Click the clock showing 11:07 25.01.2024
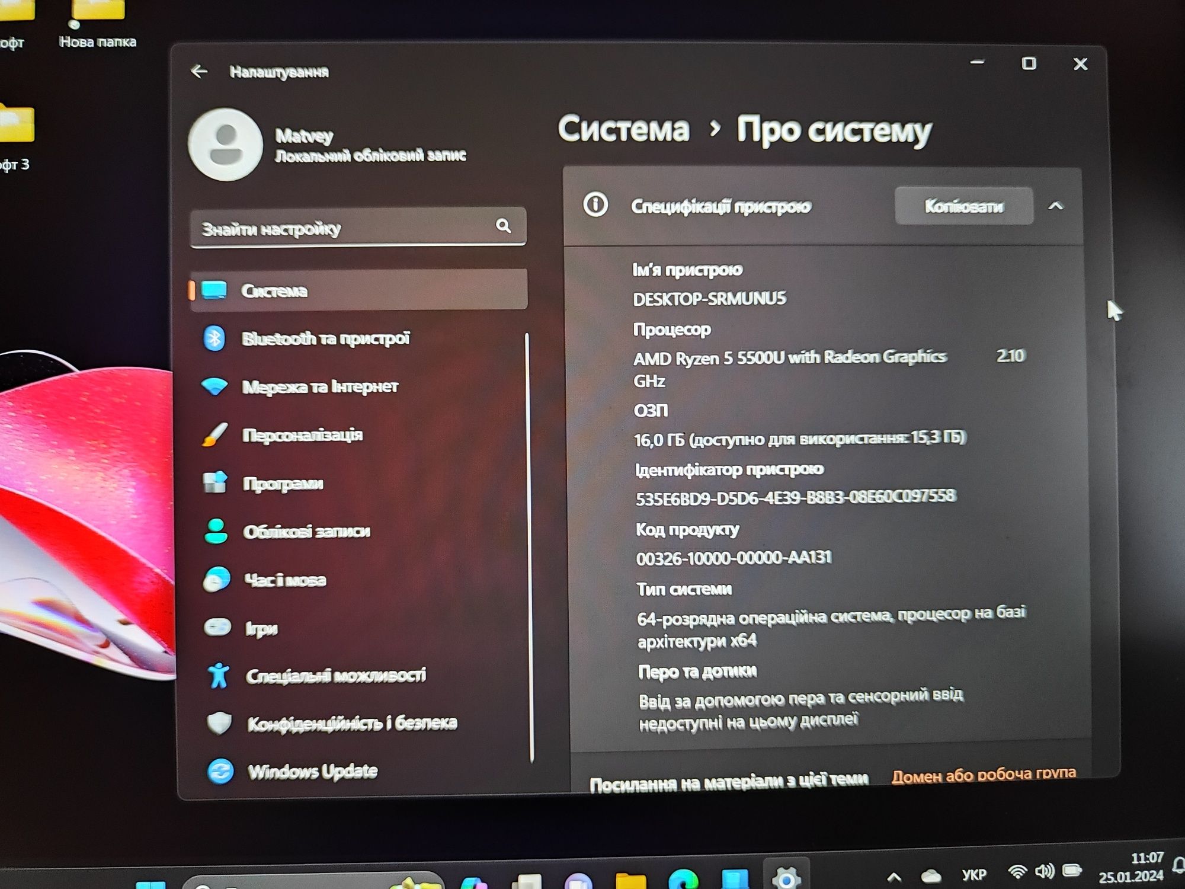The width and height of the screenshot is (1185, 889). pyautogui.click(x=1131, y=866)
